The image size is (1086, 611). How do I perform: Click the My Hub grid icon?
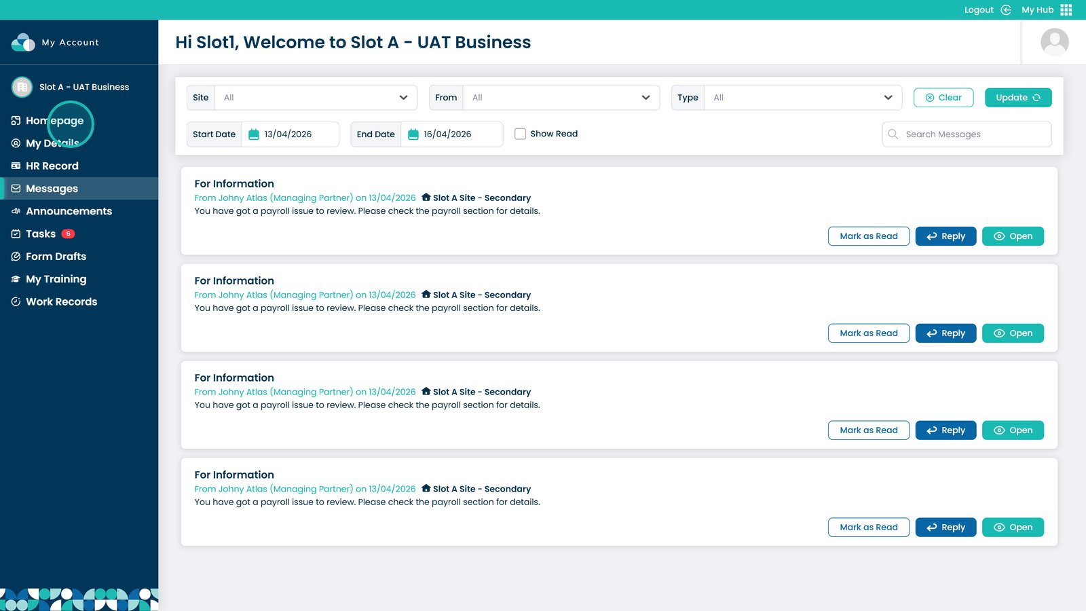pos(1066,10)
